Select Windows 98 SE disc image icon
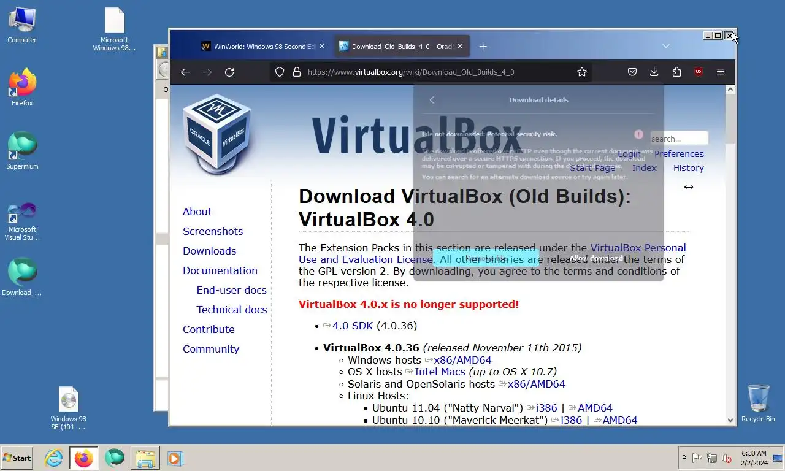 (68, 408)
